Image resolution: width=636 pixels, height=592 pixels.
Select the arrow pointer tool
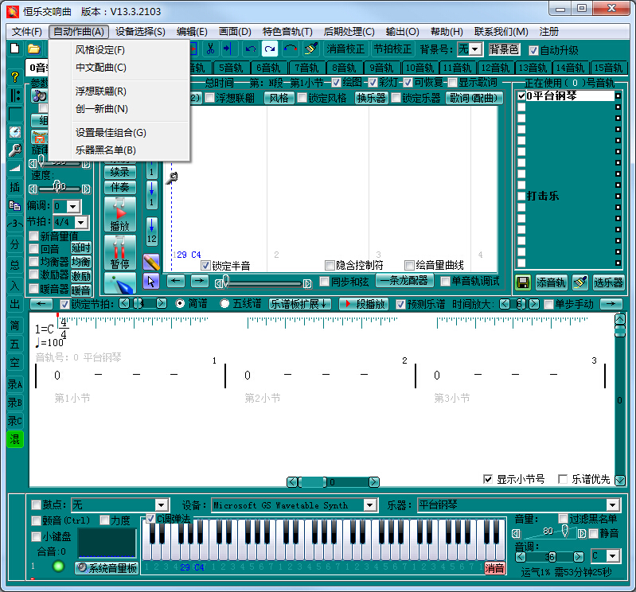click(151, 281)
